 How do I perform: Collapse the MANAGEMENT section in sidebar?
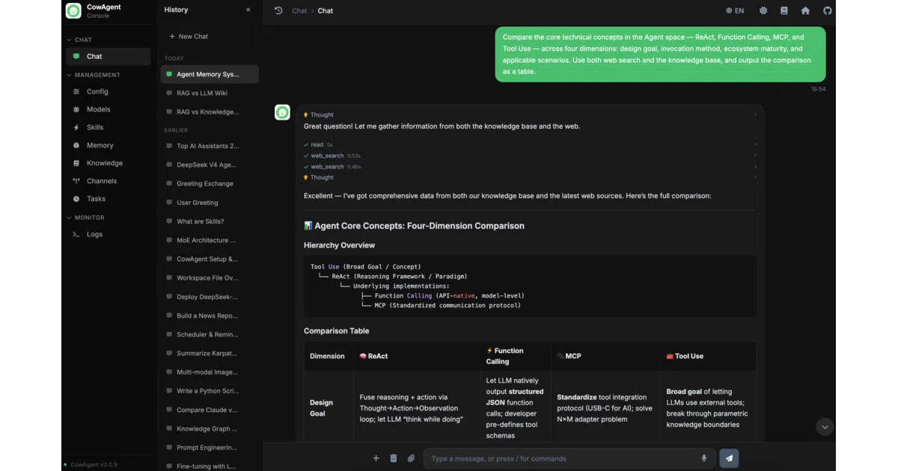[x=94, y=75]
